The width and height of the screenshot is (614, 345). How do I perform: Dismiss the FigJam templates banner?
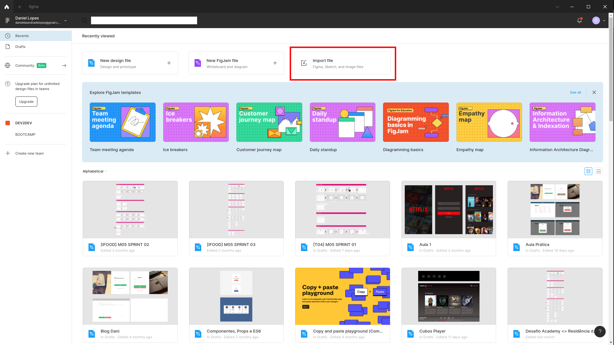coord(594,92)
